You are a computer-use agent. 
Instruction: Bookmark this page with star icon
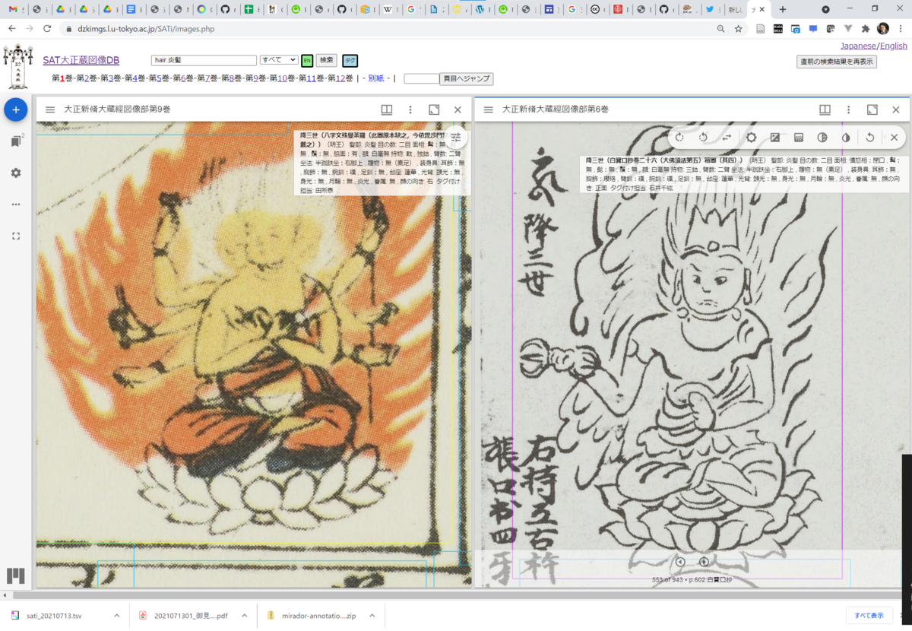[738, 28]
